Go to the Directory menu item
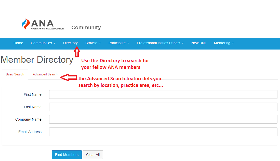 [x=70, y=43]
